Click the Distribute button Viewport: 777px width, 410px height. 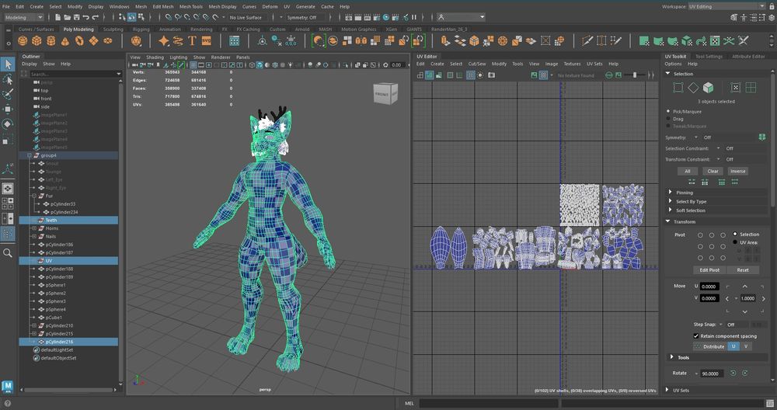click(x=711, y=346)
